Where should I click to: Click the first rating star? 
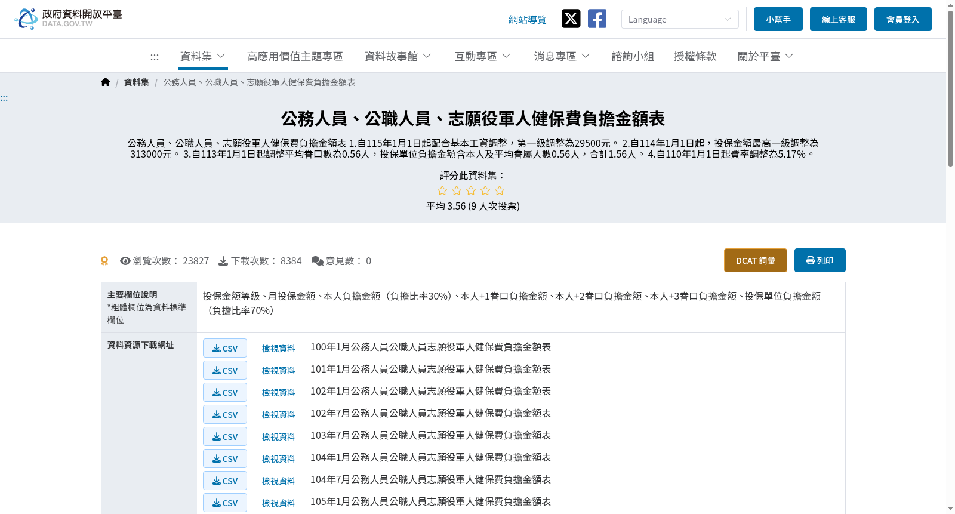(442, 190)
